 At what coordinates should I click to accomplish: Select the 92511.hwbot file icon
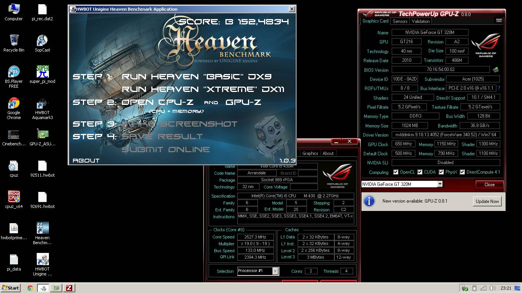click(42, 169)
